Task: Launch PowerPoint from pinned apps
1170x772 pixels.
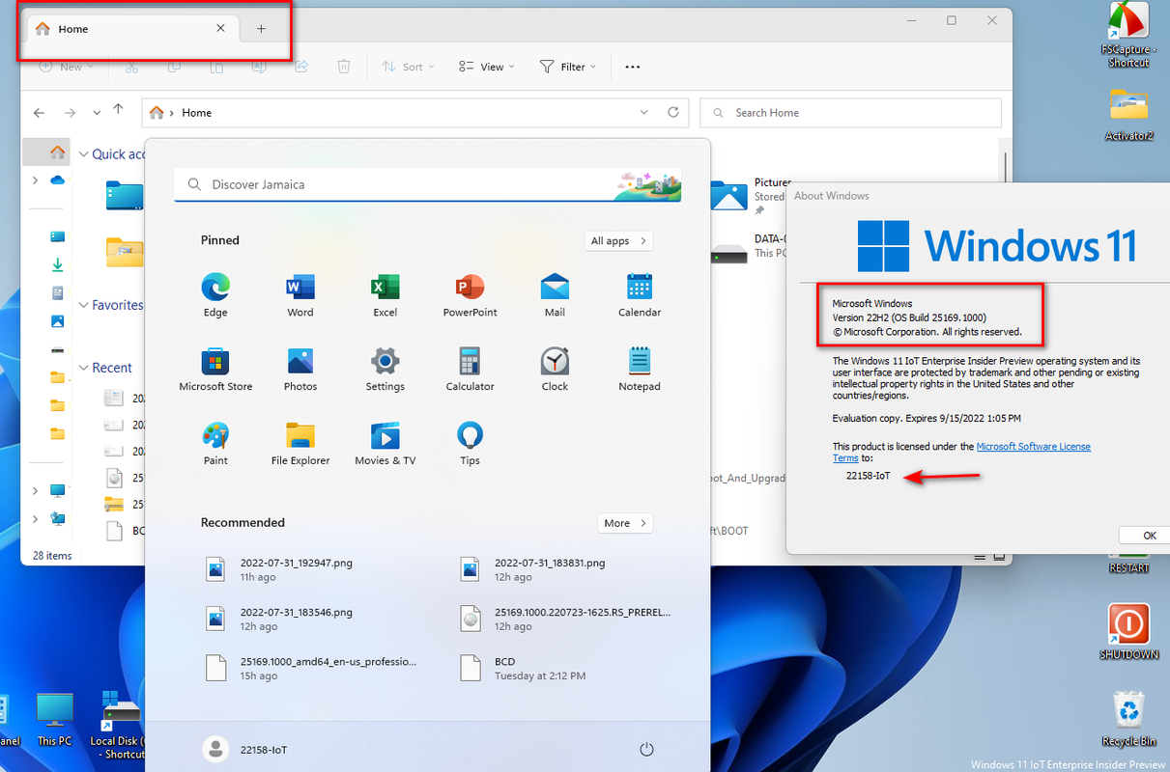Action: pos(470,294)
